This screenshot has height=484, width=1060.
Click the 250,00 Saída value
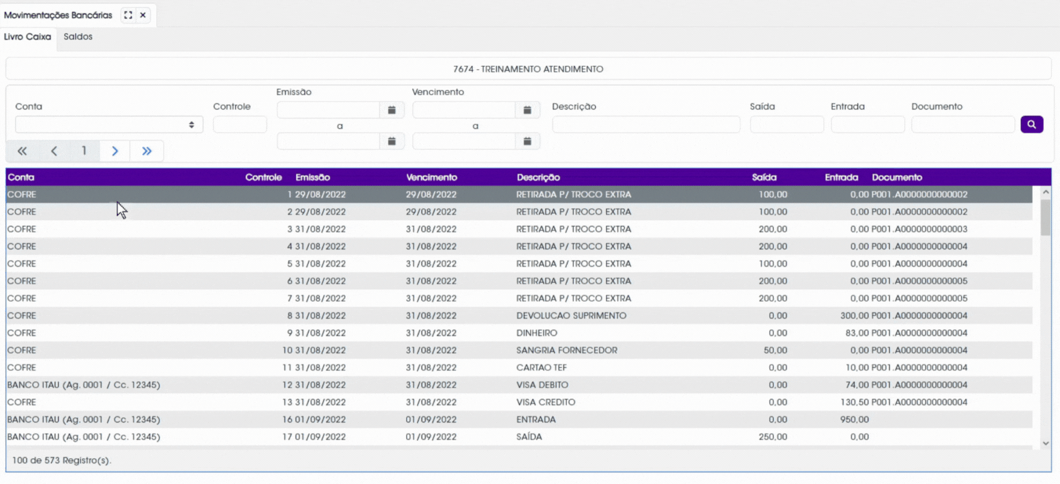(x=773, y=437)
